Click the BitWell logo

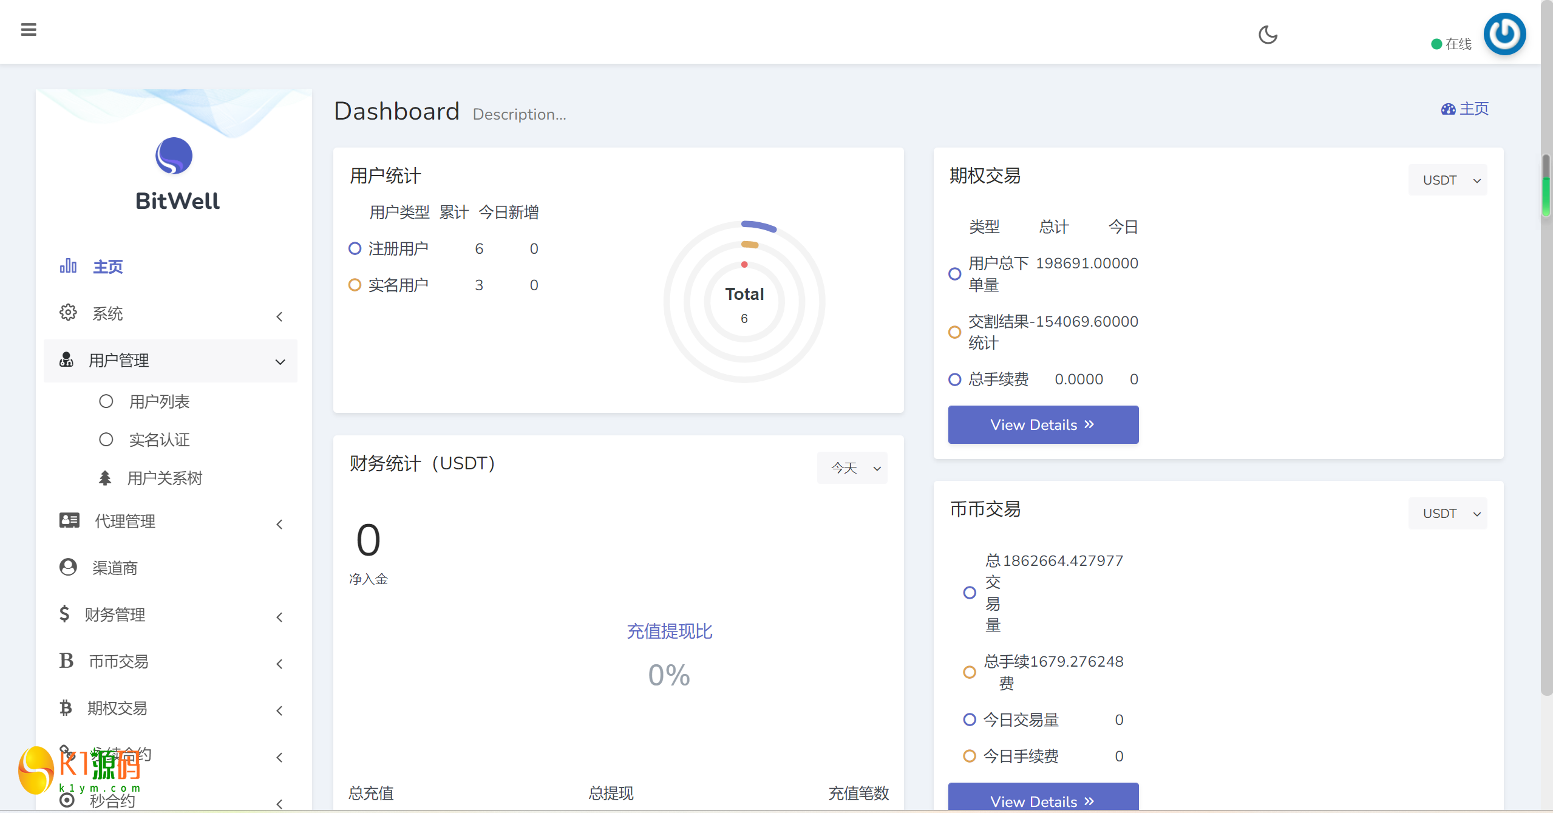(x=174, y=156)
